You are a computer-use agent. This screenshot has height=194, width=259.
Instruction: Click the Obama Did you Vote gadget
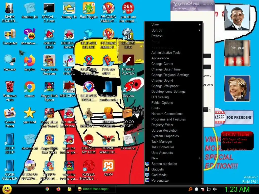tap(237, 18)
